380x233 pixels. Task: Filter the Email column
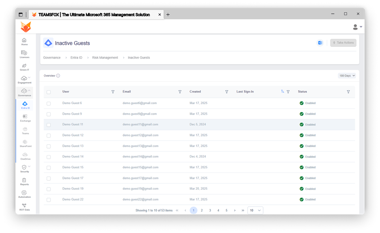click(x=180, y=92)
